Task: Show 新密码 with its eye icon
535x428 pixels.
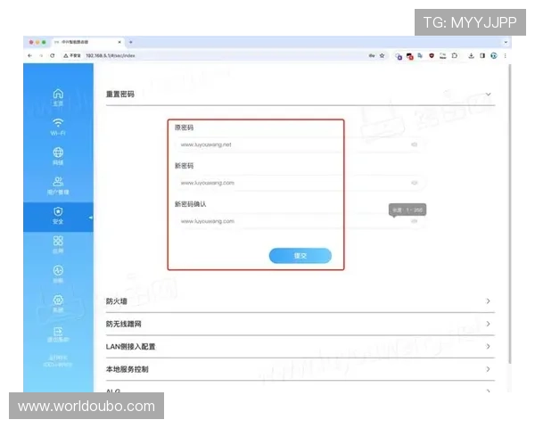Action: (415, 183)
